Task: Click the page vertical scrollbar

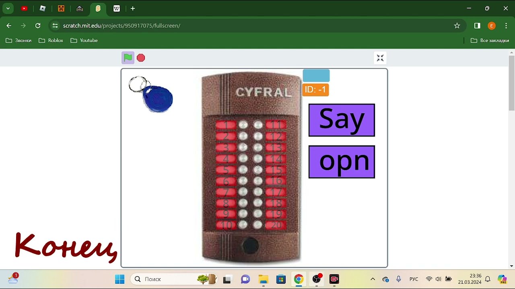Action: pos(511,83)
